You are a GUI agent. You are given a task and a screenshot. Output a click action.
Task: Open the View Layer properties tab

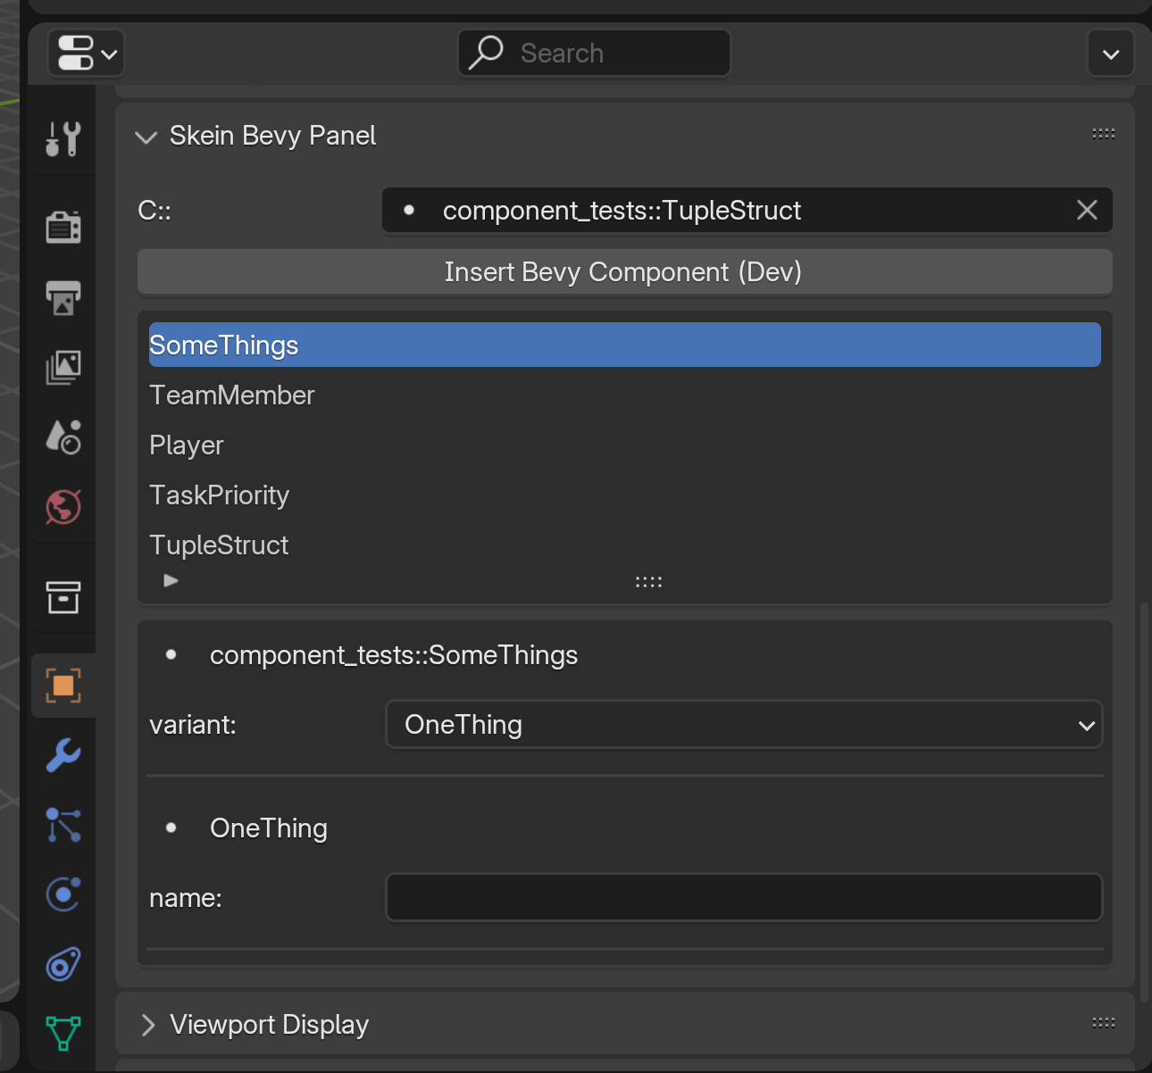coord(63,367)
